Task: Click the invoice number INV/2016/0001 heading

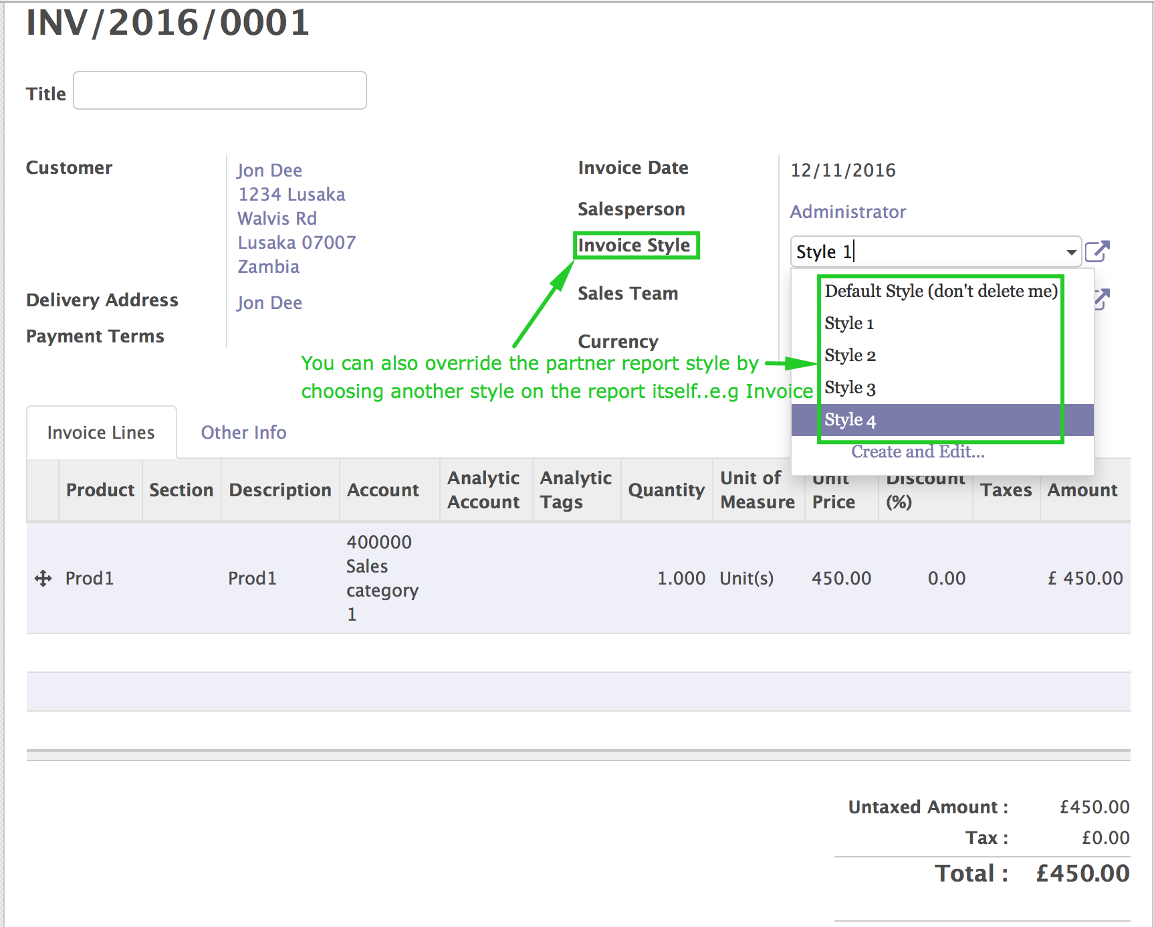Action: click(x=168, y=23)
